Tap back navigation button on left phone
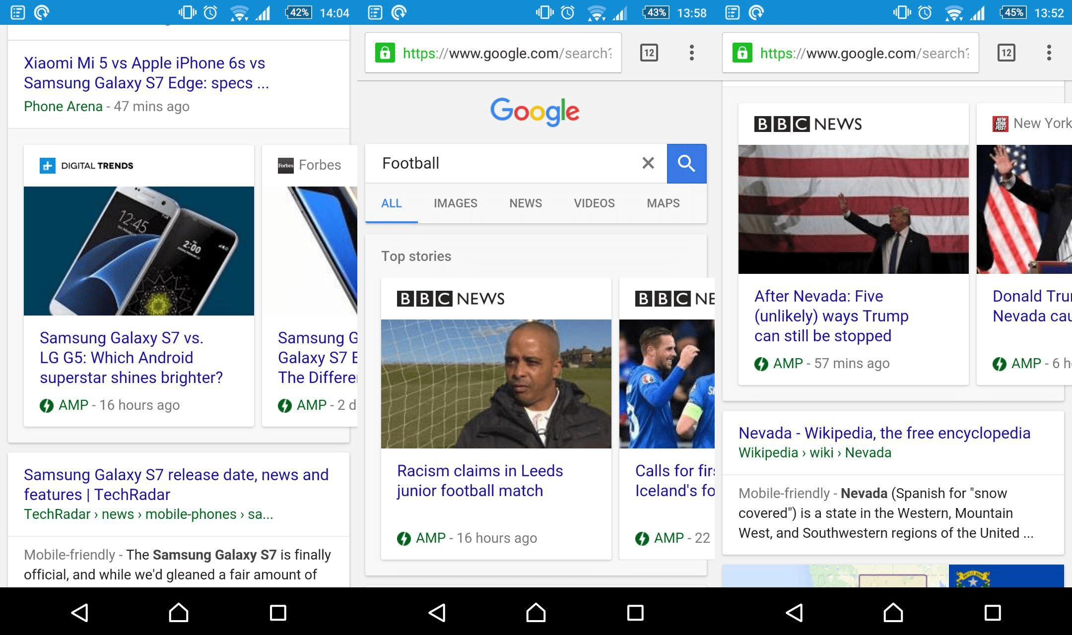1072x635 pixels. pos(80,612)
